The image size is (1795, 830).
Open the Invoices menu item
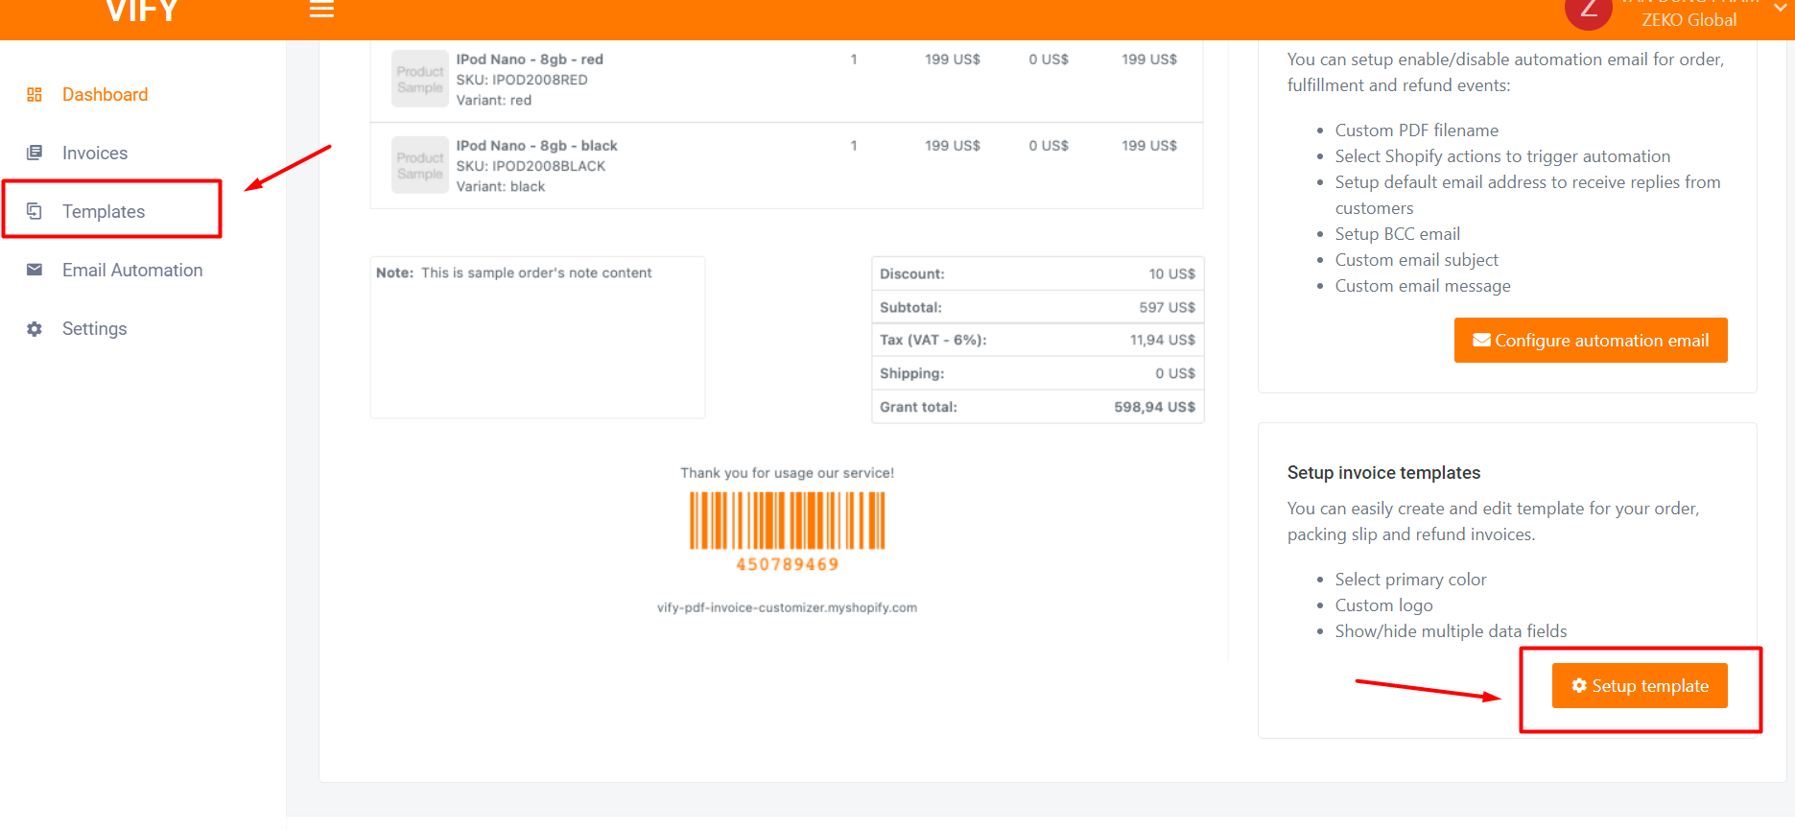click(x=94, y=154)
